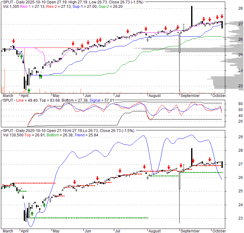The image size is (244, 233).
Task: Click the last red arrow in late September, bottom chart
Action: click(210, 160)
